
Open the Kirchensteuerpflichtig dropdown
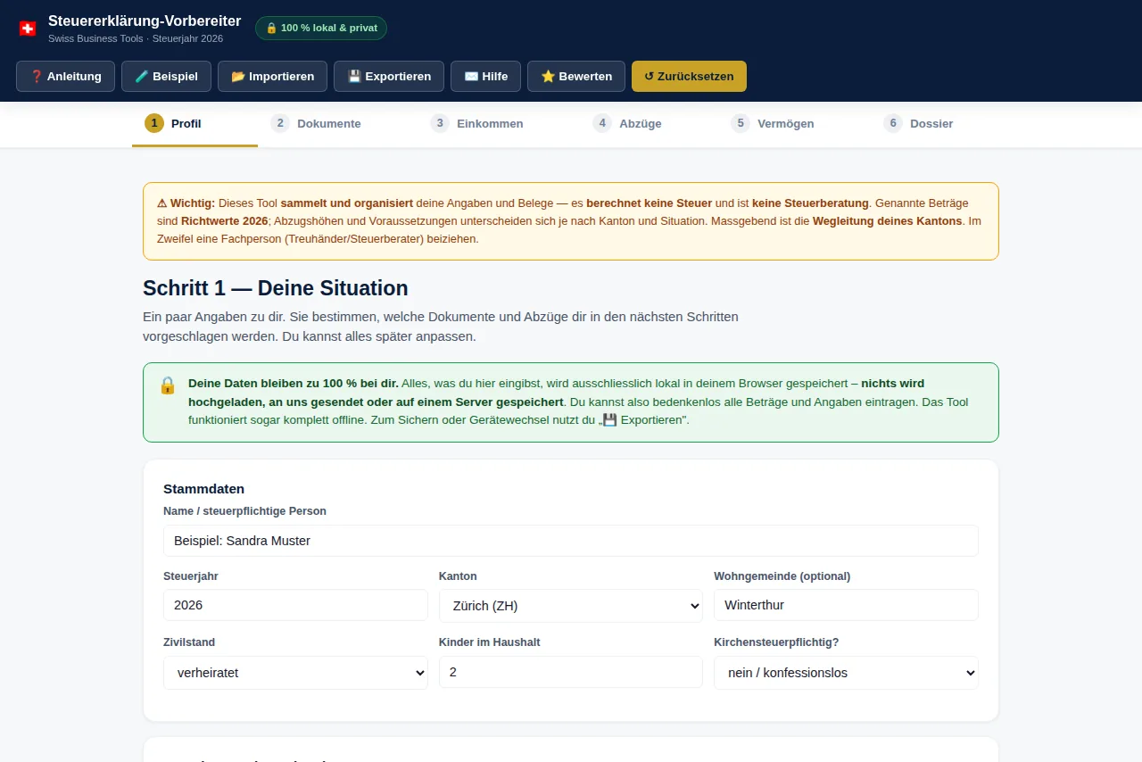click(846, 673)
